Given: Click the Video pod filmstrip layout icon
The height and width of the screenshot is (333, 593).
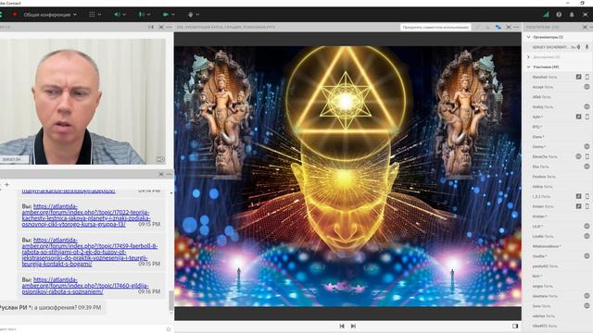Looking at the screenshot, I should 151,27.
